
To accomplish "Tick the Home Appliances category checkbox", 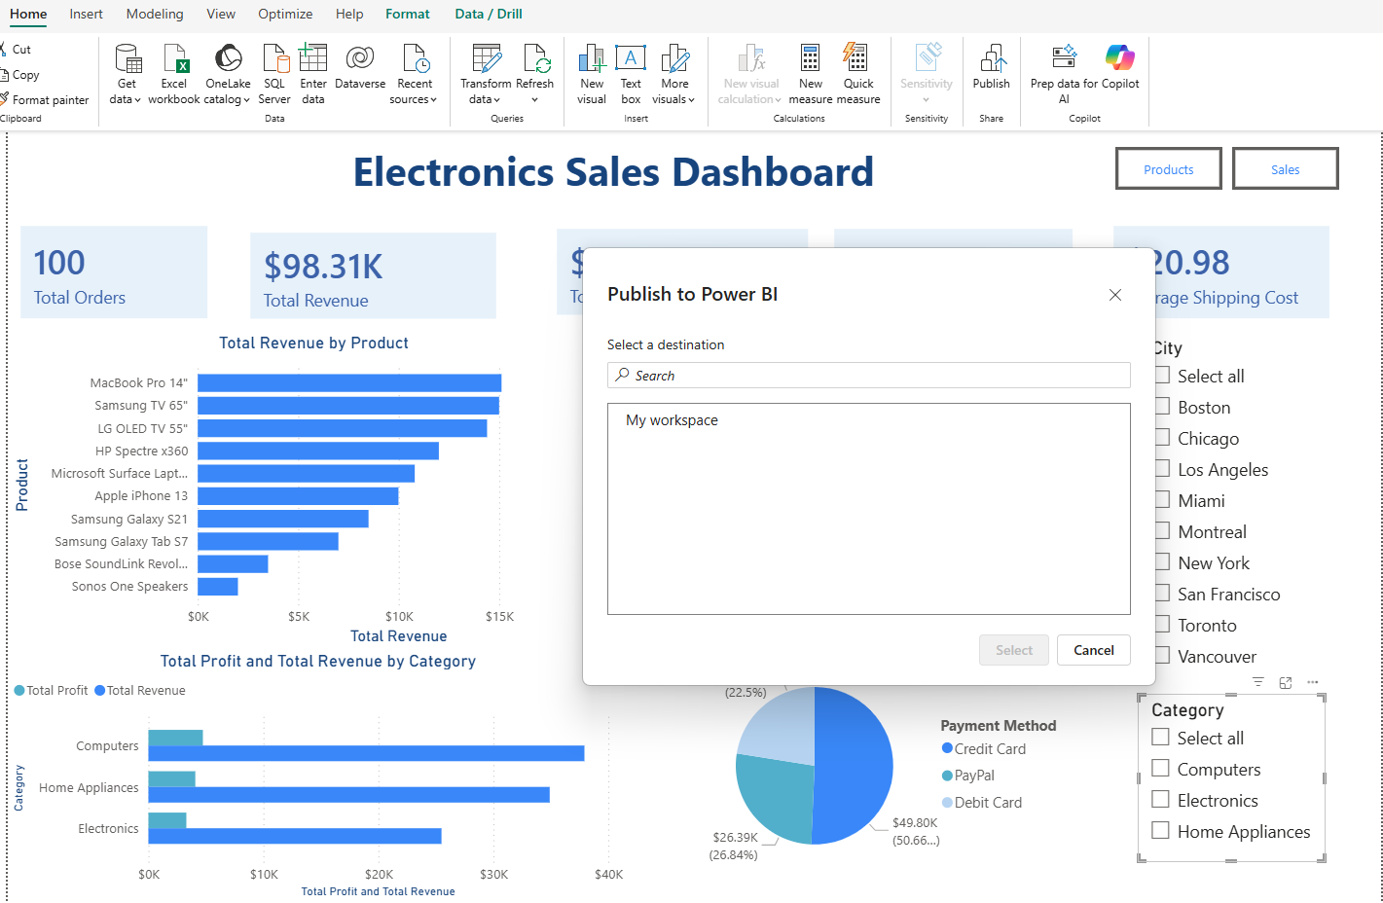I will coord(1160,831).
